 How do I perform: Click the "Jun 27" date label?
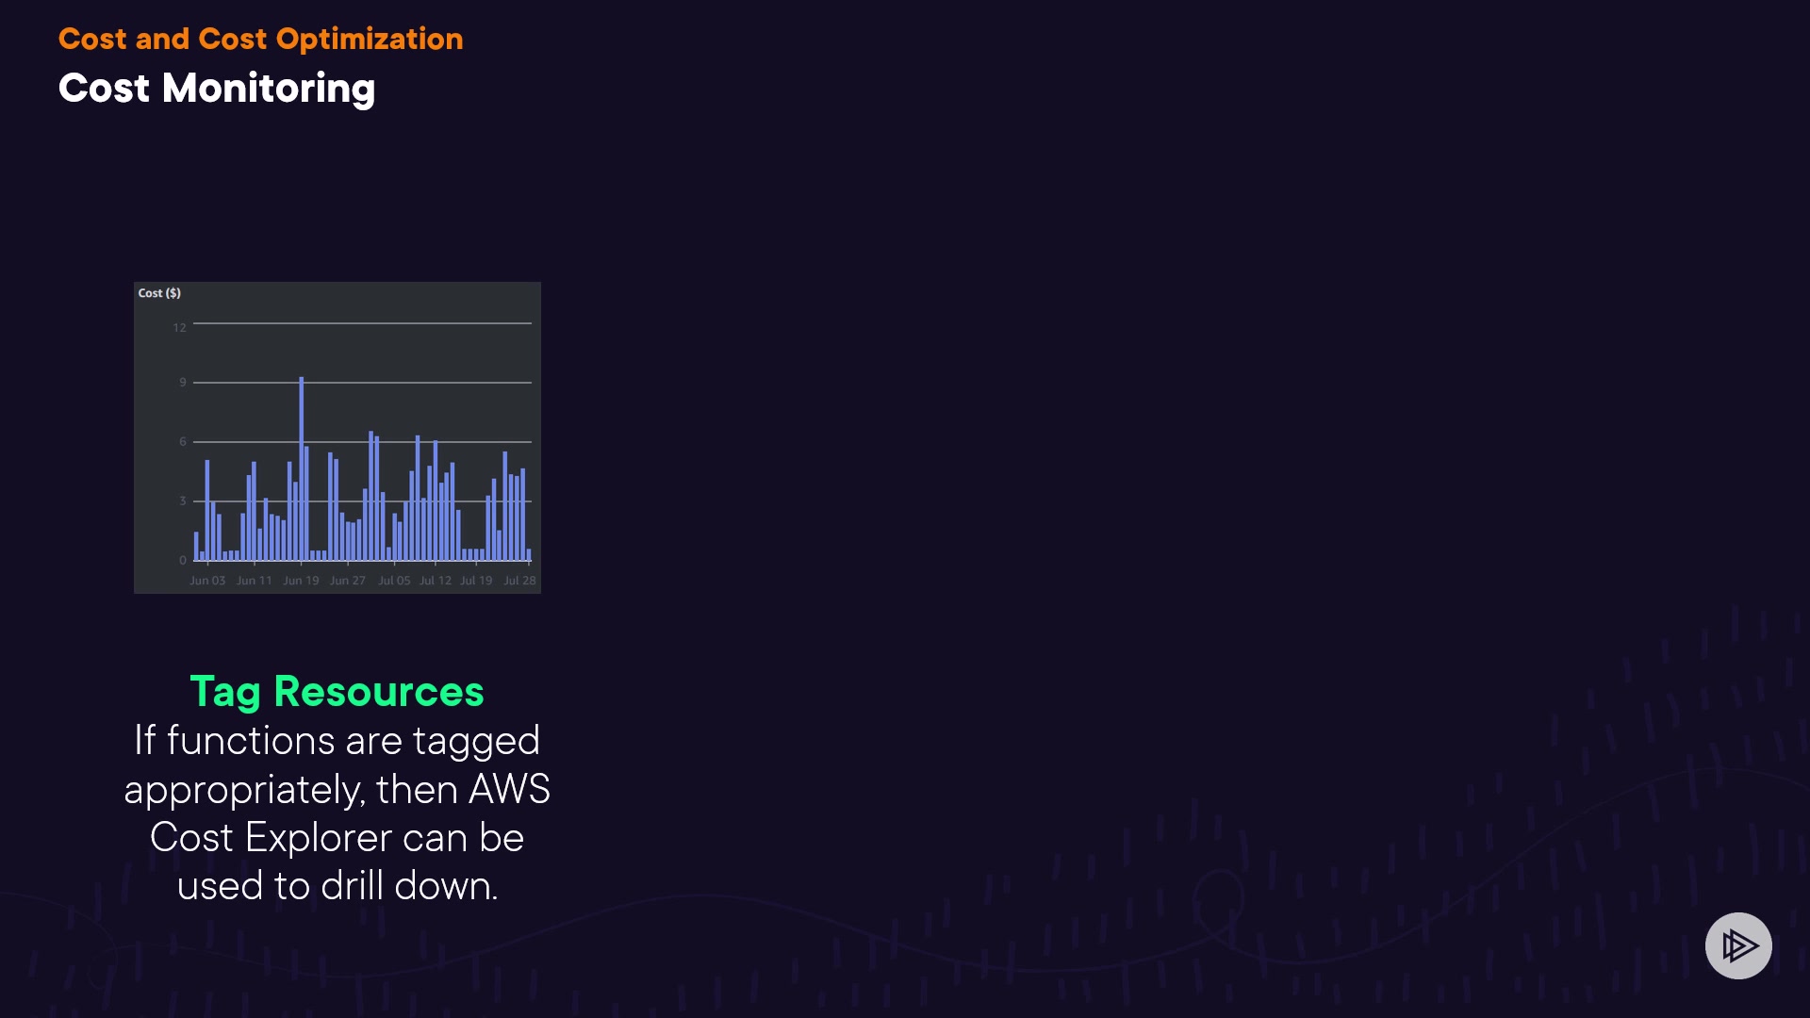coord(347,581)
